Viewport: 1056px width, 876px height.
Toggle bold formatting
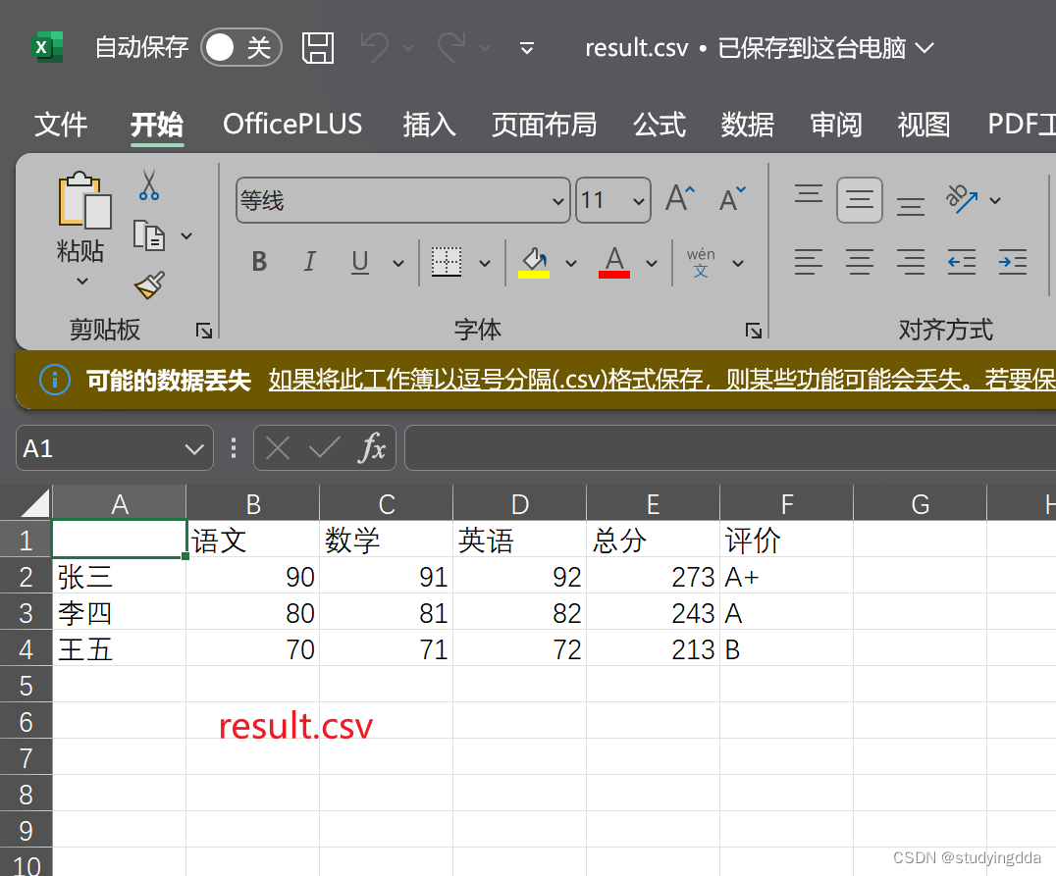point(259,262)
